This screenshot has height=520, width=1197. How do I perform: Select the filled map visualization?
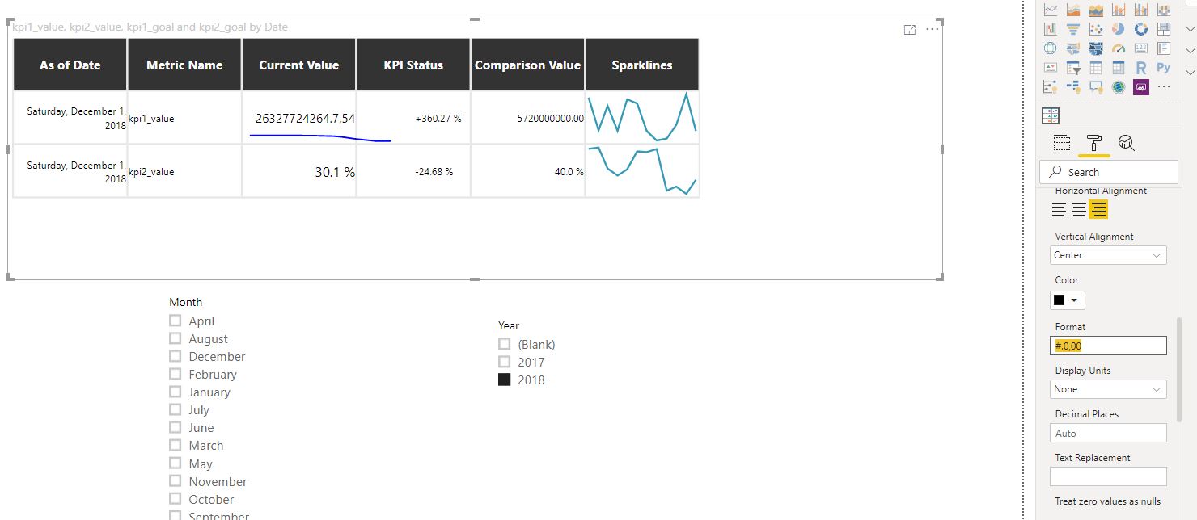point(1073,48)
